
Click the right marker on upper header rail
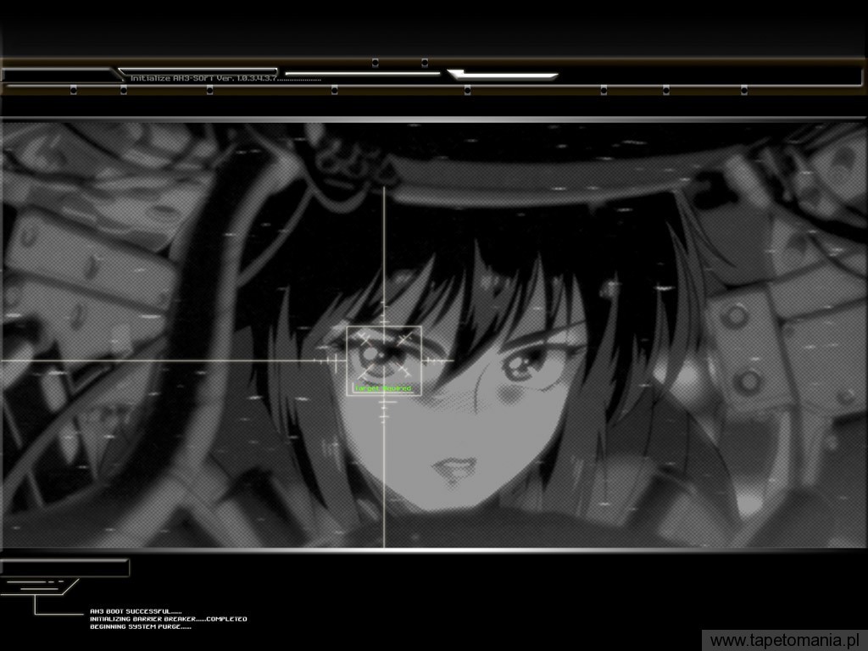(424, 63)
